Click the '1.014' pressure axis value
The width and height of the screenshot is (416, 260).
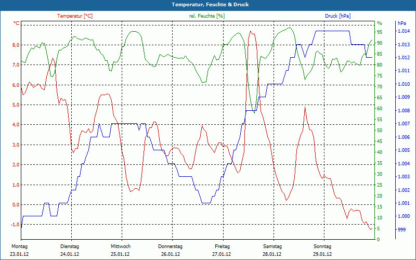coord(404,31)
